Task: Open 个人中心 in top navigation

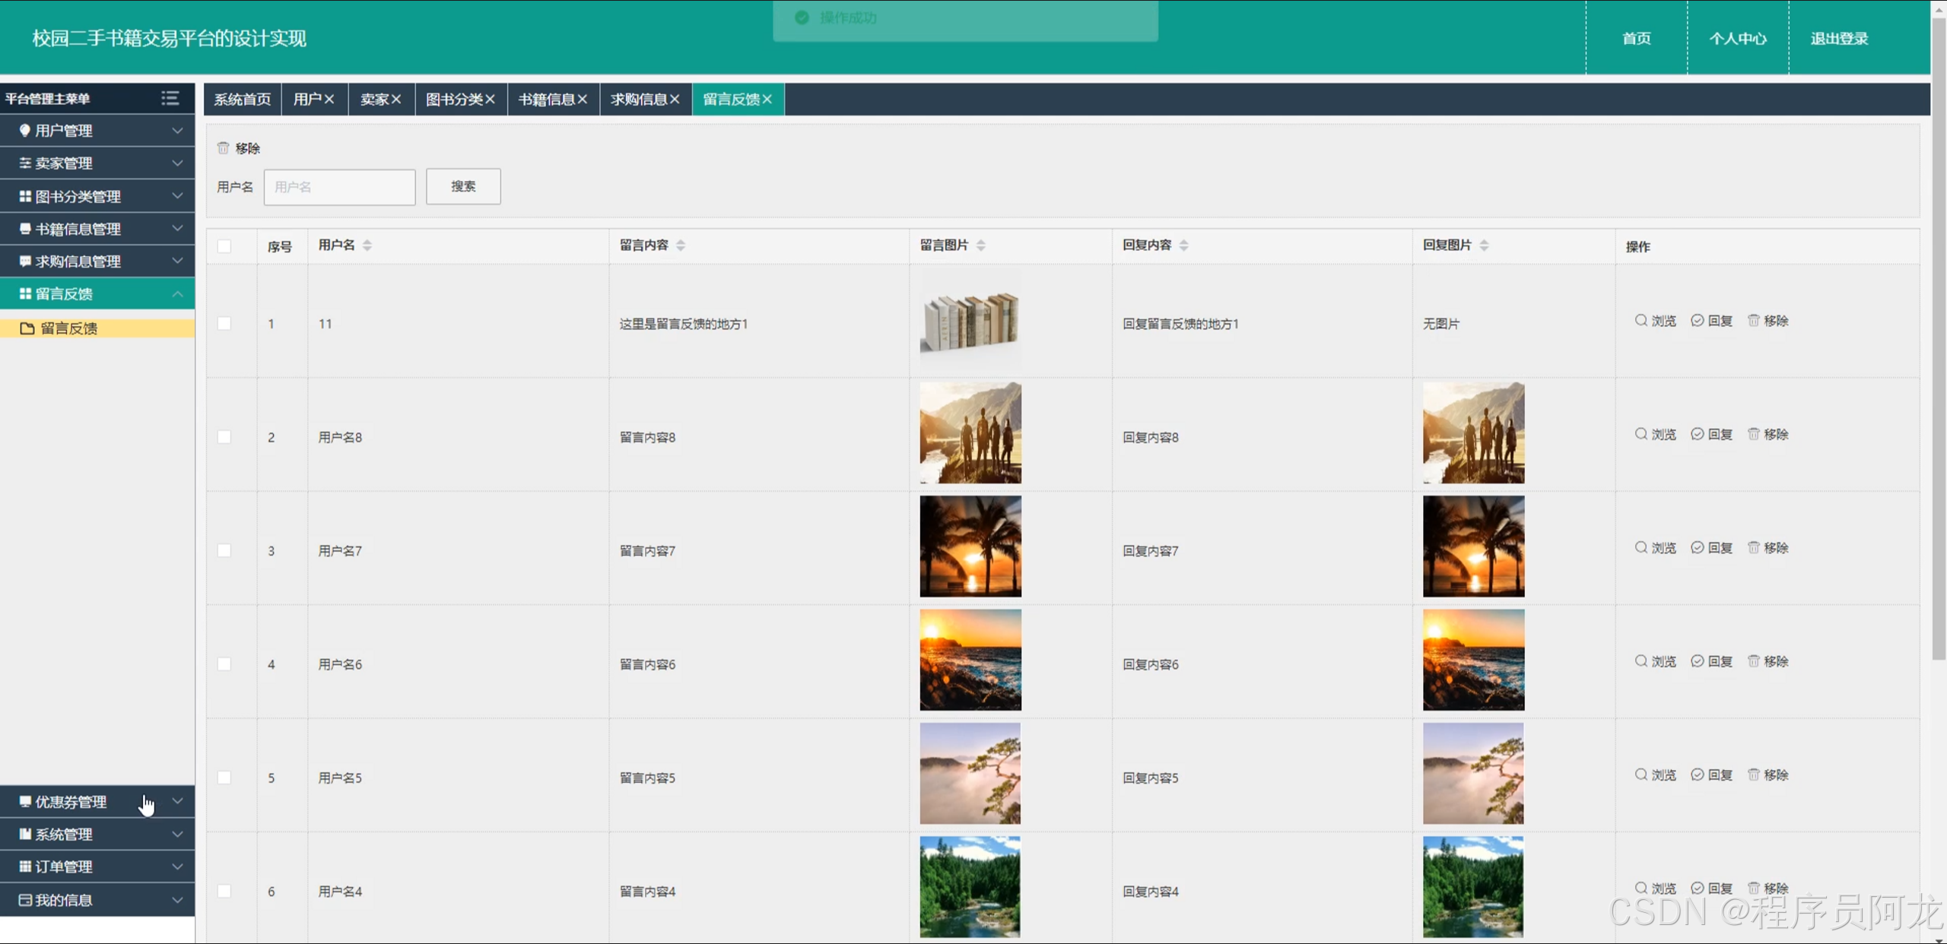Action: point(1738,39)
